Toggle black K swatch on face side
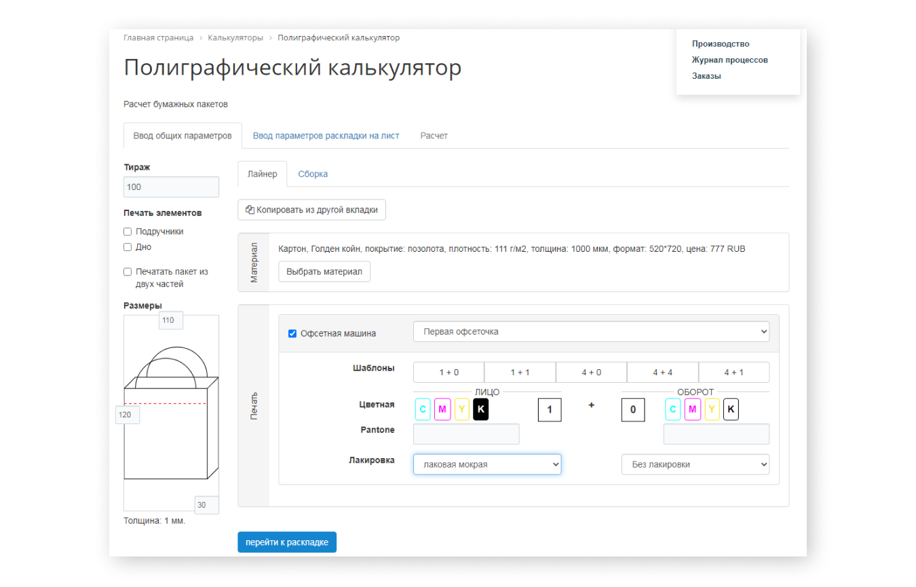 (x=481, y=409)
